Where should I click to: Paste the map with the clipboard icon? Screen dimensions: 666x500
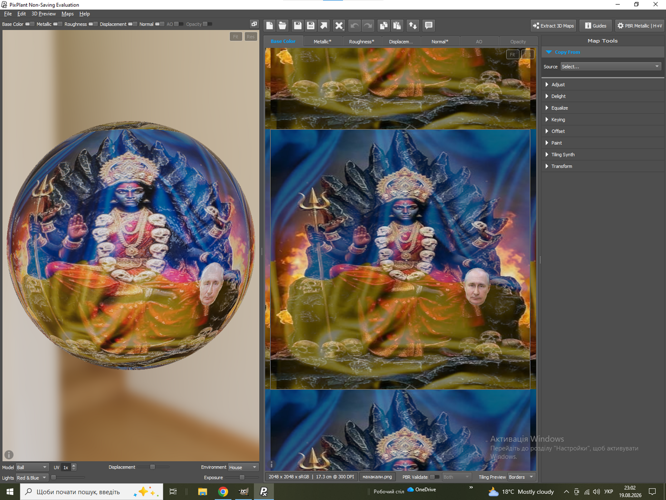[x=397, y=26]
